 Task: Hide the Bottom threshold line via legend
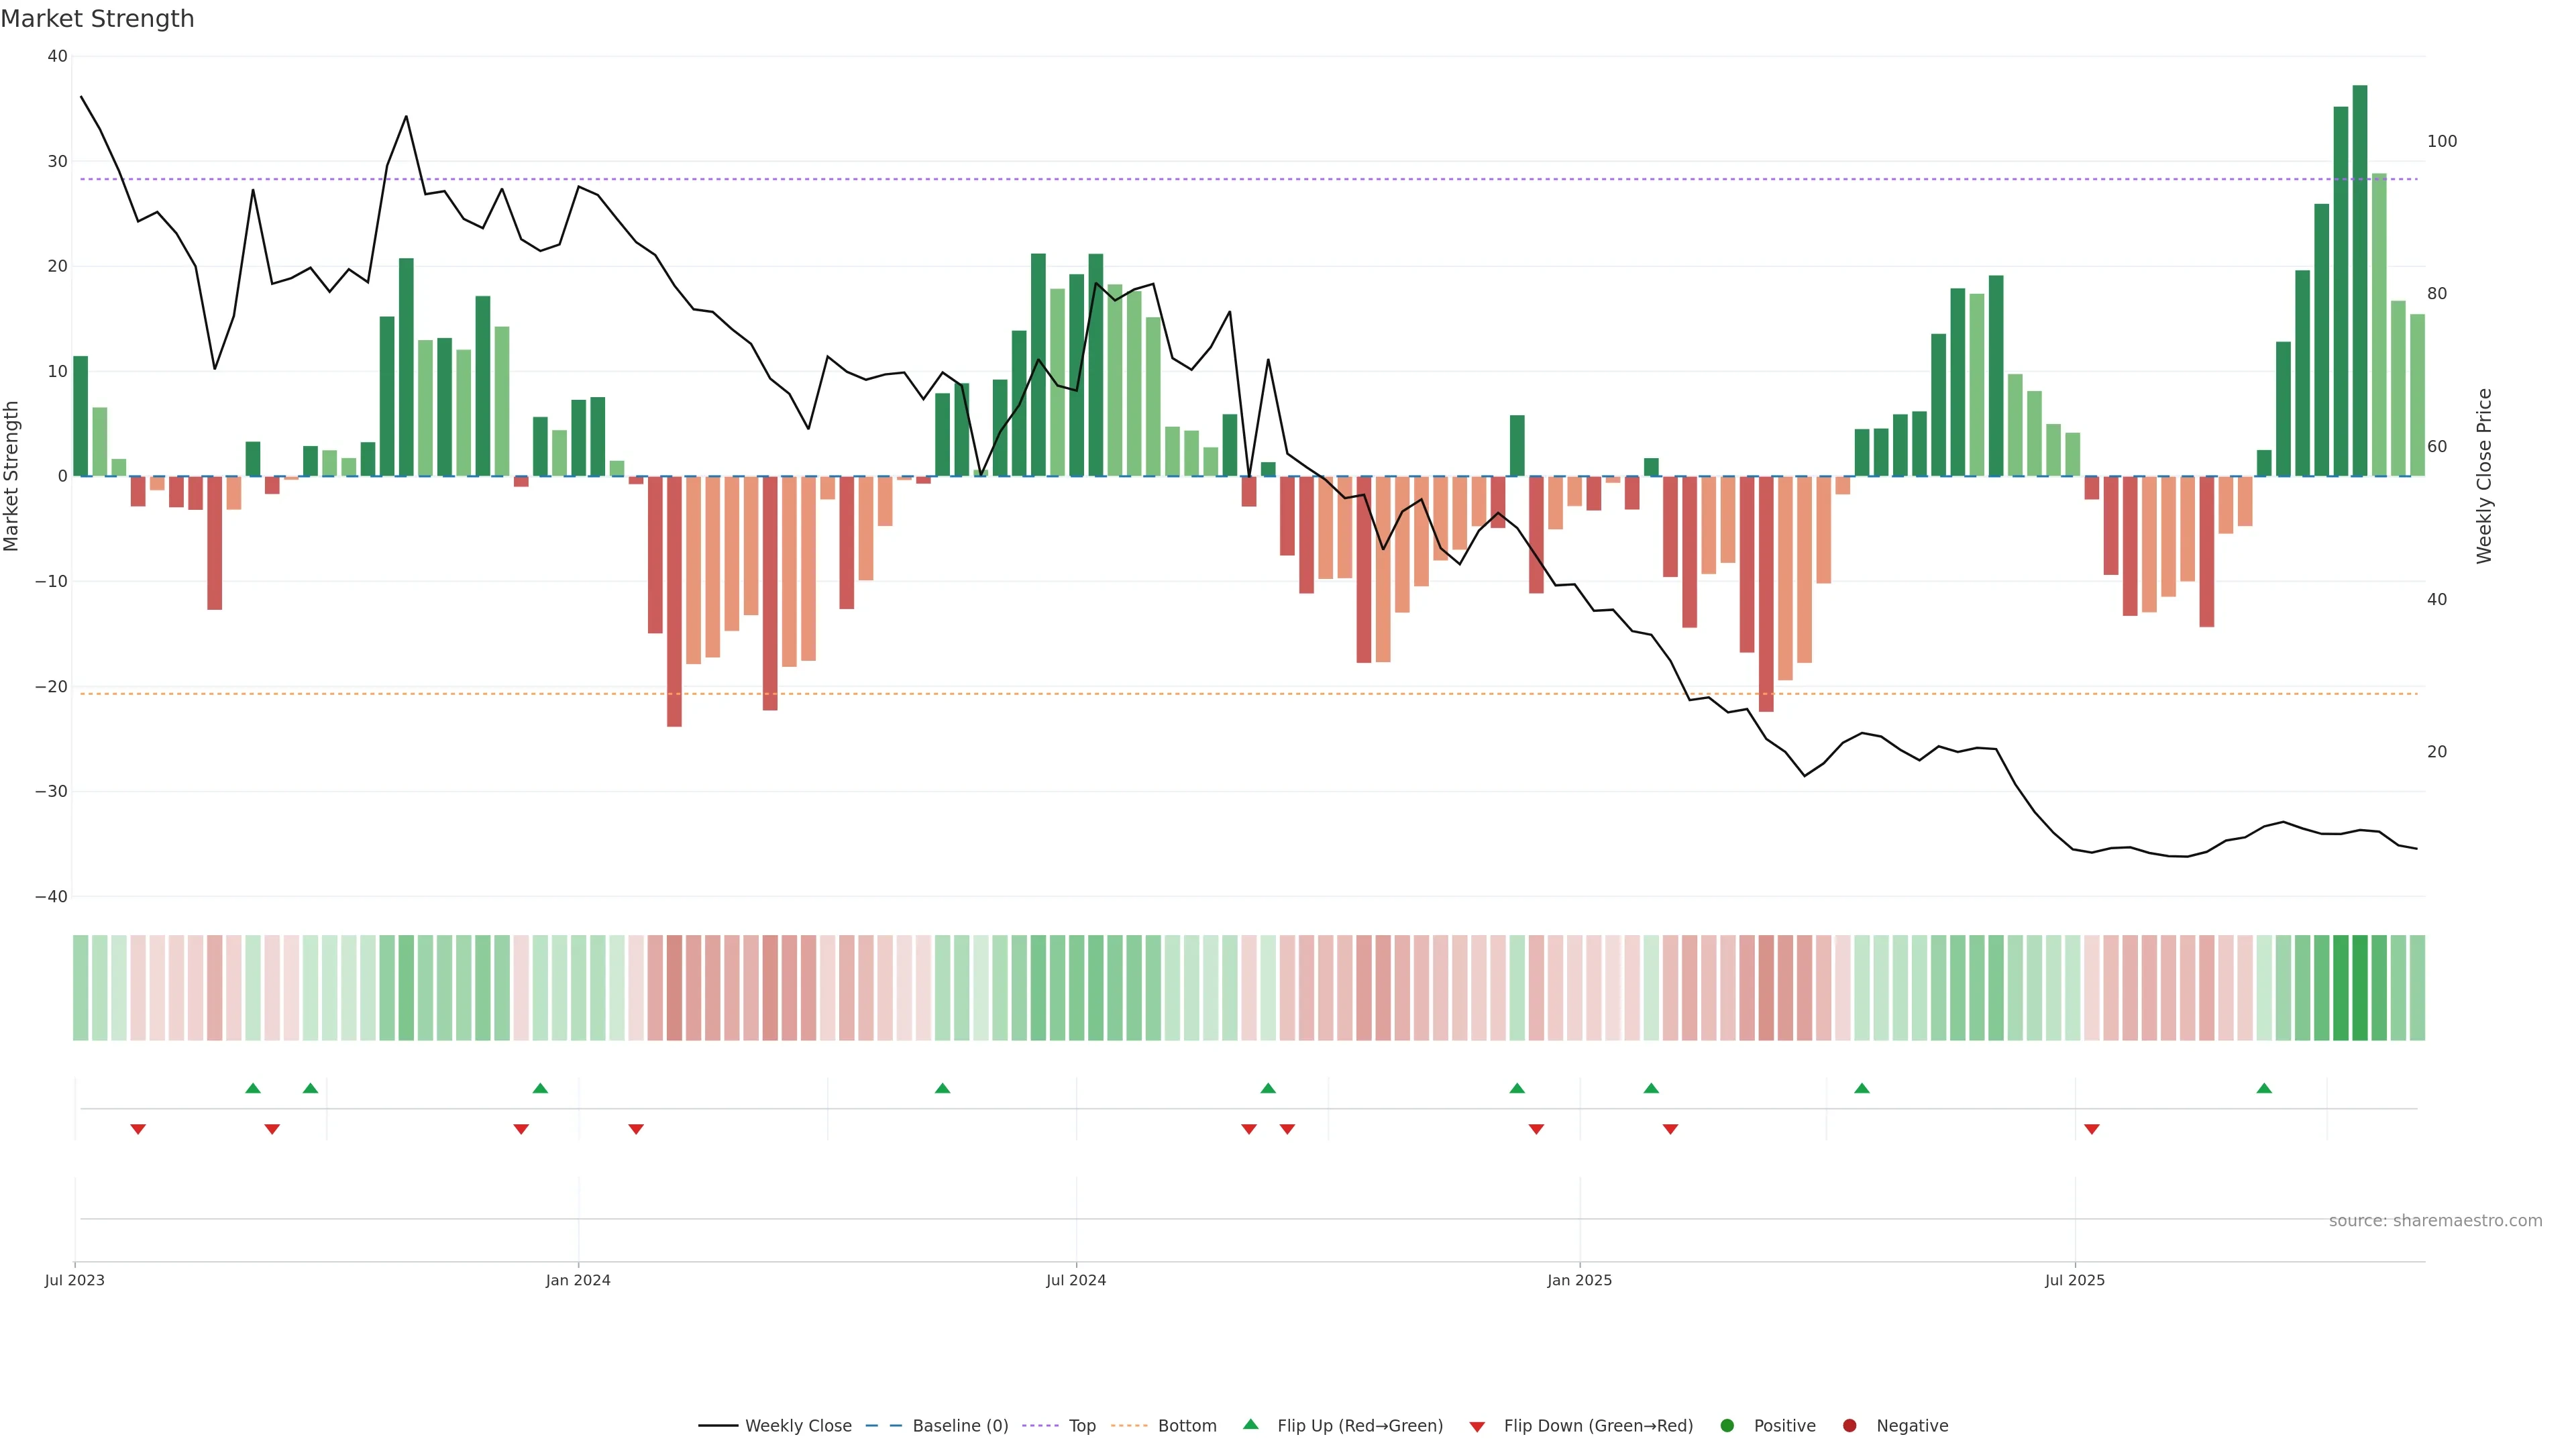(1186, 1426)
